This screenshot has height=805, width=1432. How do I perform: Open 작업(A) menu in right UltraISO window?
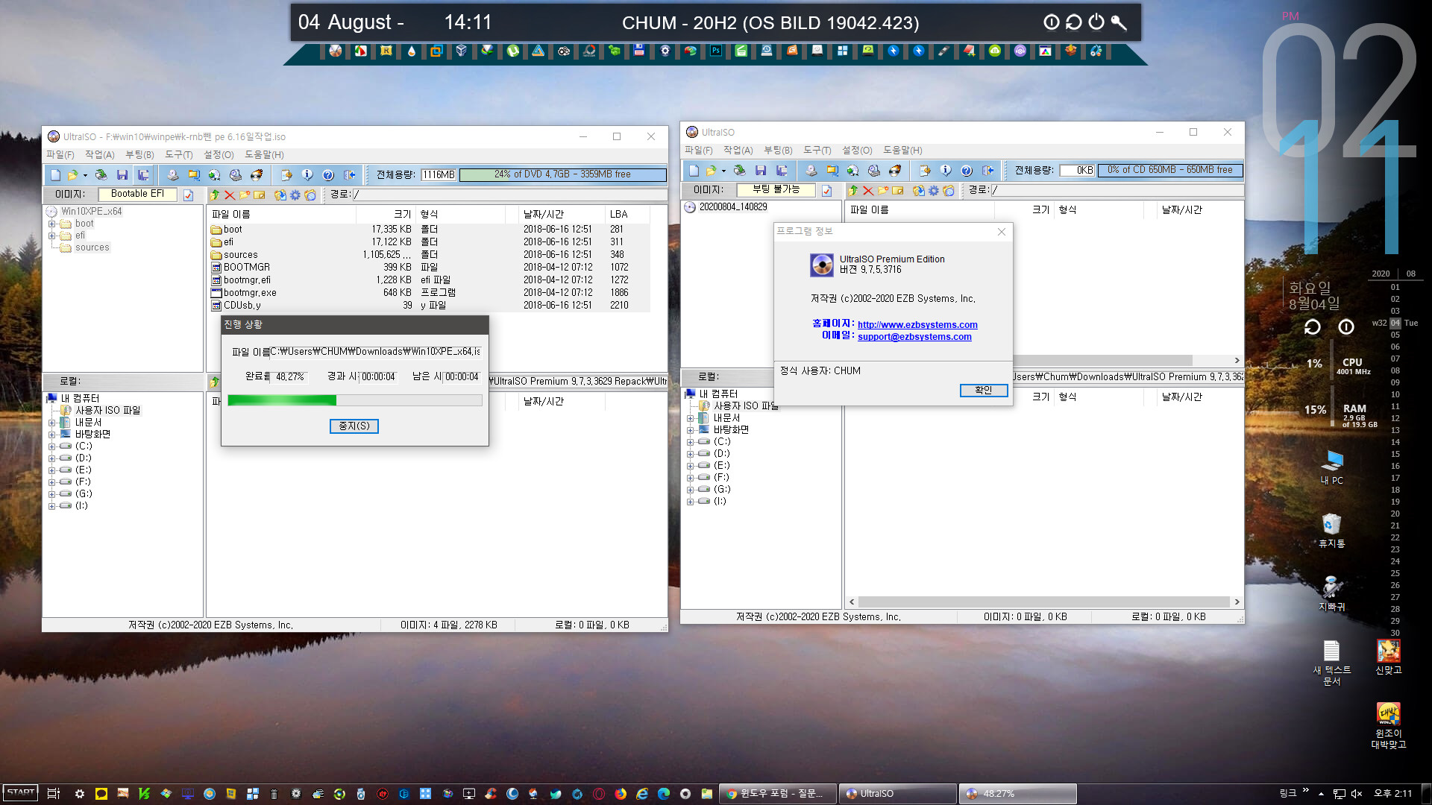738,151
